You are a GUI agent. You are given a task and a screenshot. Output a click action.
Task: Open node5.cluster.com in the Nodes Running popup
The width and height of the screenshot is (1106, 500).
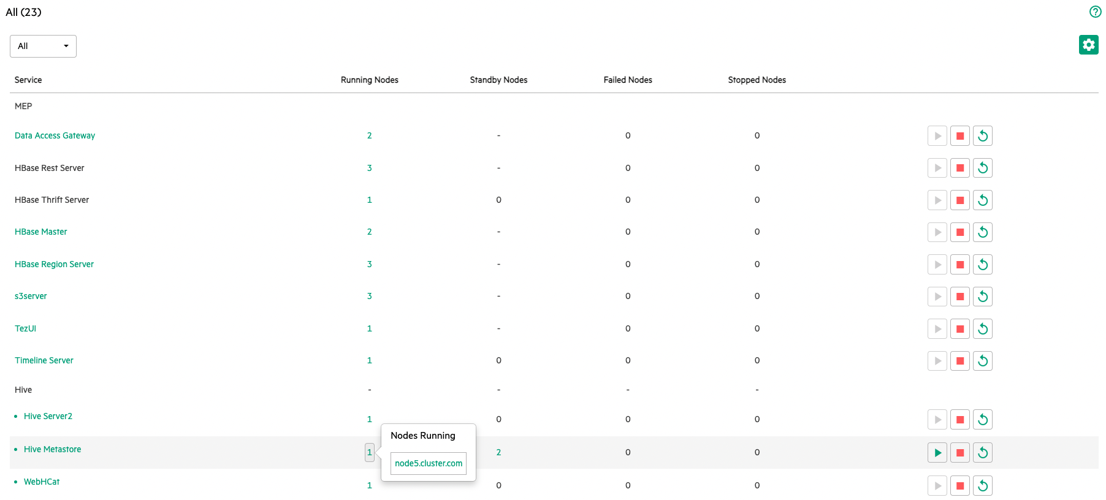point(428,463)
